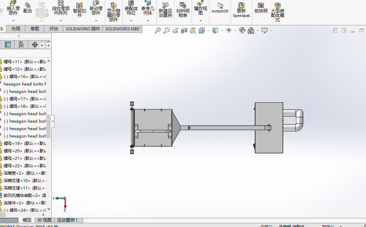This screenshot has height=227, width=366.
Task: Switch to 3D 视图 bottom tab
Action: point(44,220)
